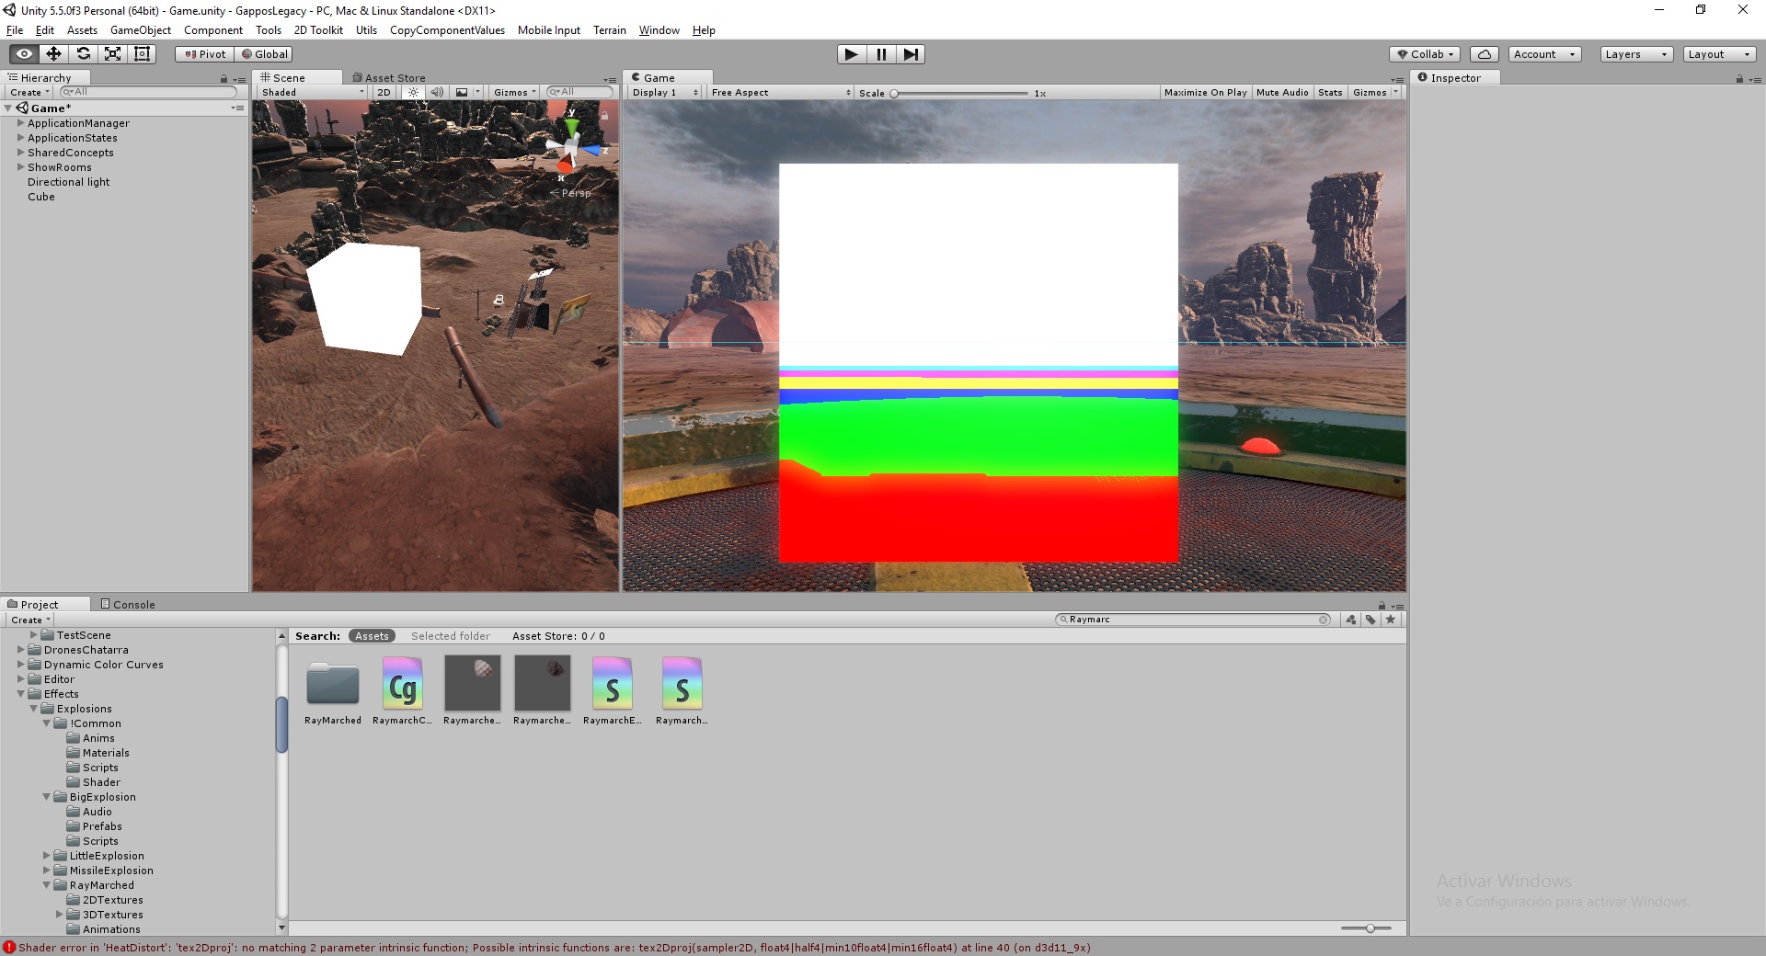Image resolution: width=1766 pixels, height=956 pixels.
Task: Click the Hierarchy search field
Action: [x=147, y=92]
